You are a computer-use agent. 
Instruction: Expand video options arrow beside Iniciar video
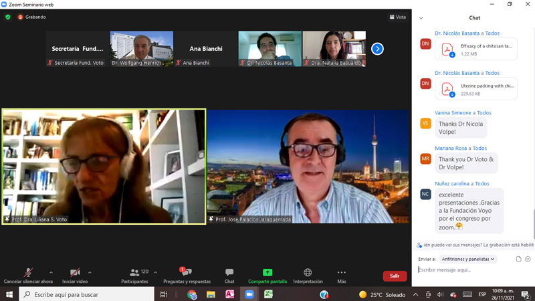pyautogui.click(x=90, y=272)
